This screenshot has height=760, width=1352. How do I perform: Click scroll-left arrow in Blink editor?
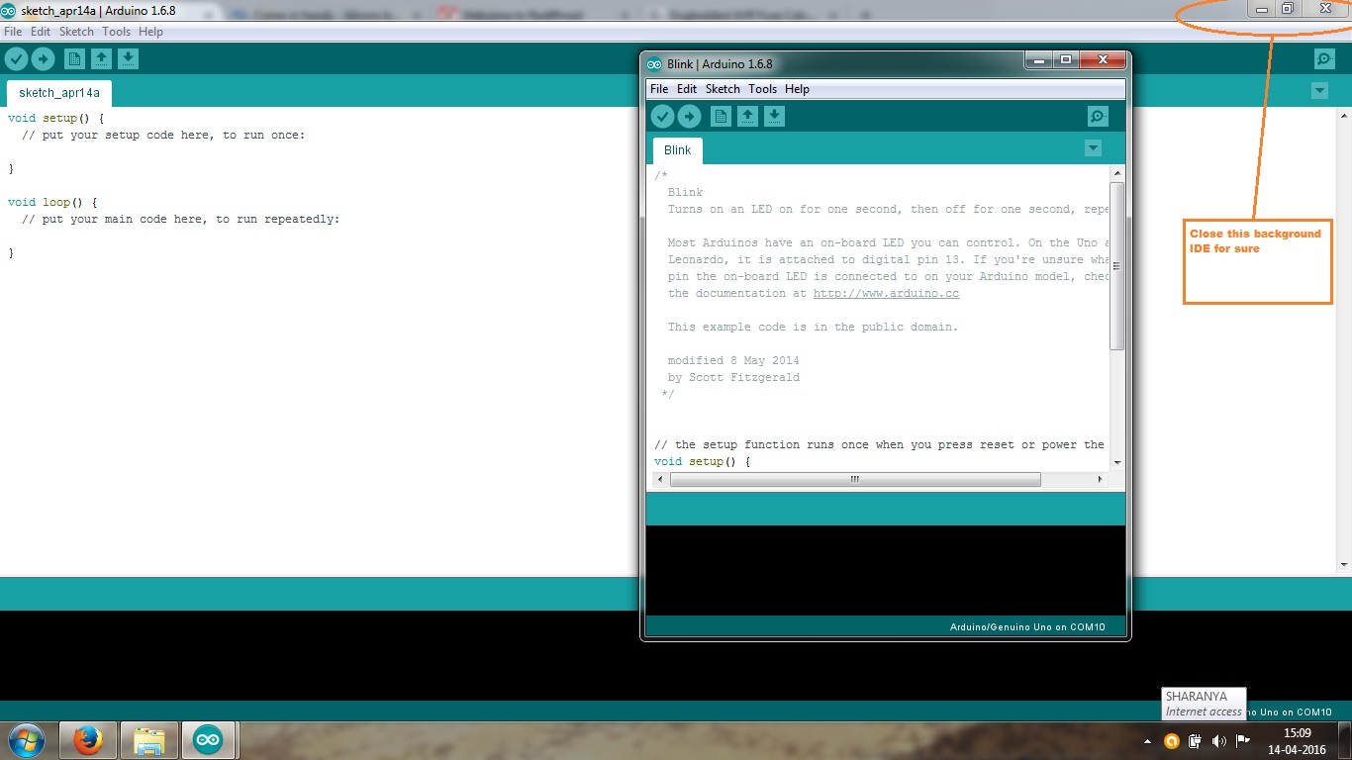[658, 479]
